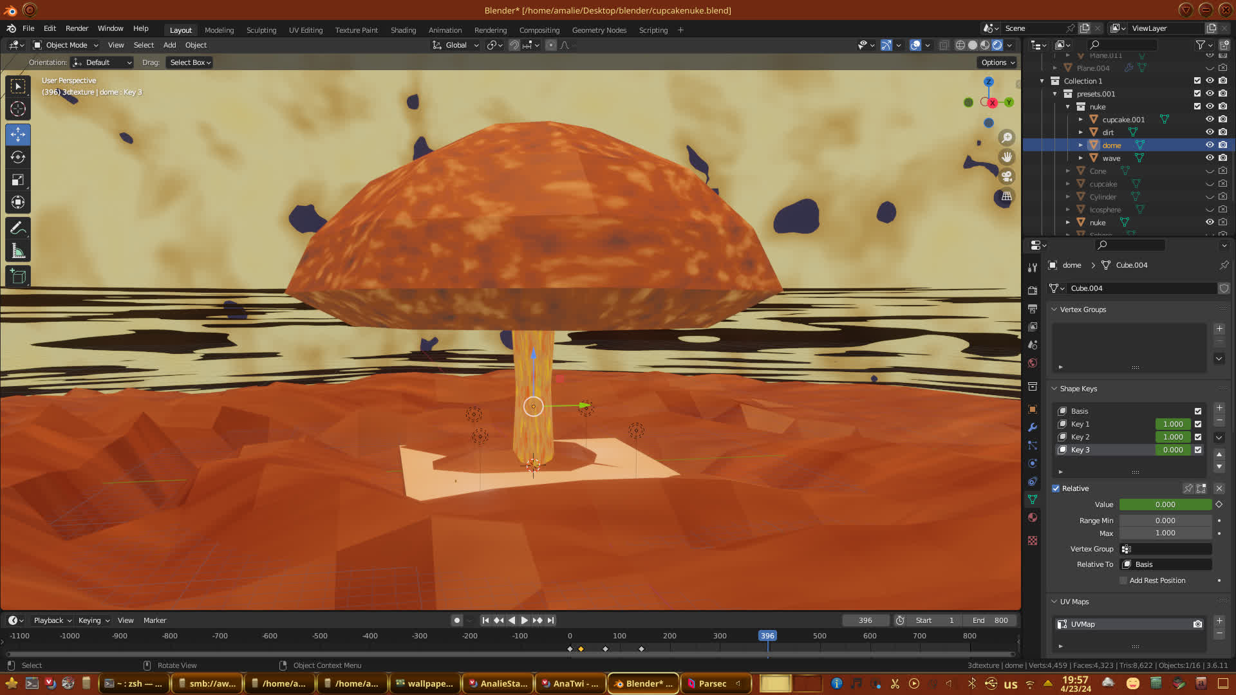Click the viewport Options button
This screenshot has height=695, width=1236.
(997, 62)
